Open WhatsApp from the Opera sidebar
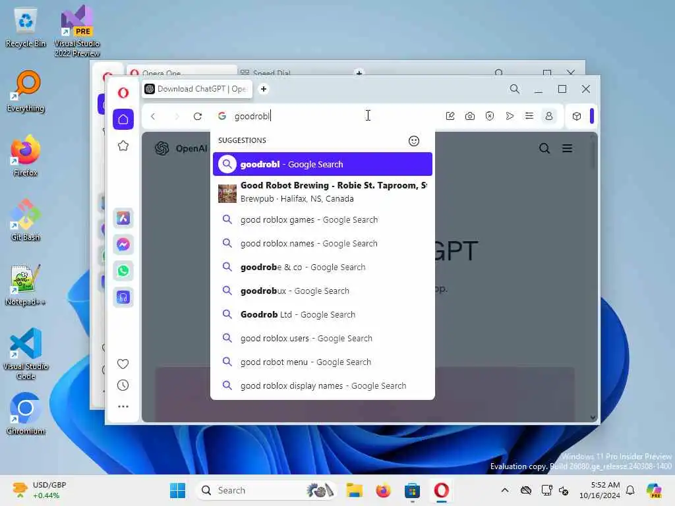Image resolution: width=675 pixels, height=506 pixels. (x=123, y=271)
